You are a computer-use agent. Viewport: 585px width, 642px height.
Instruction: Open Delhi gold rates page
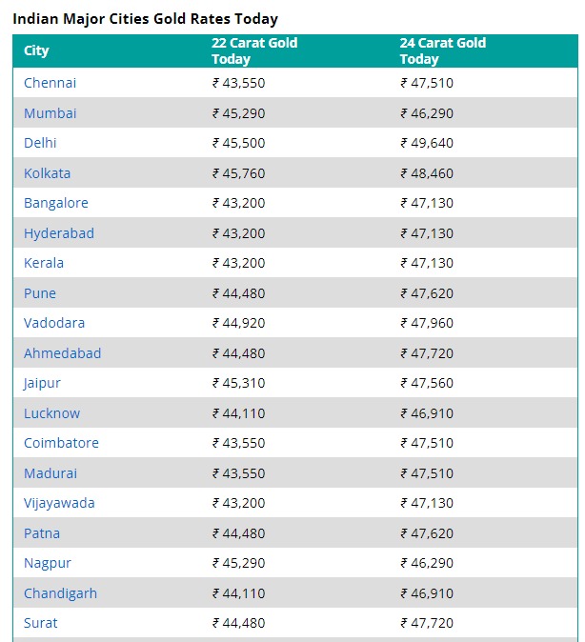[40, 143]
